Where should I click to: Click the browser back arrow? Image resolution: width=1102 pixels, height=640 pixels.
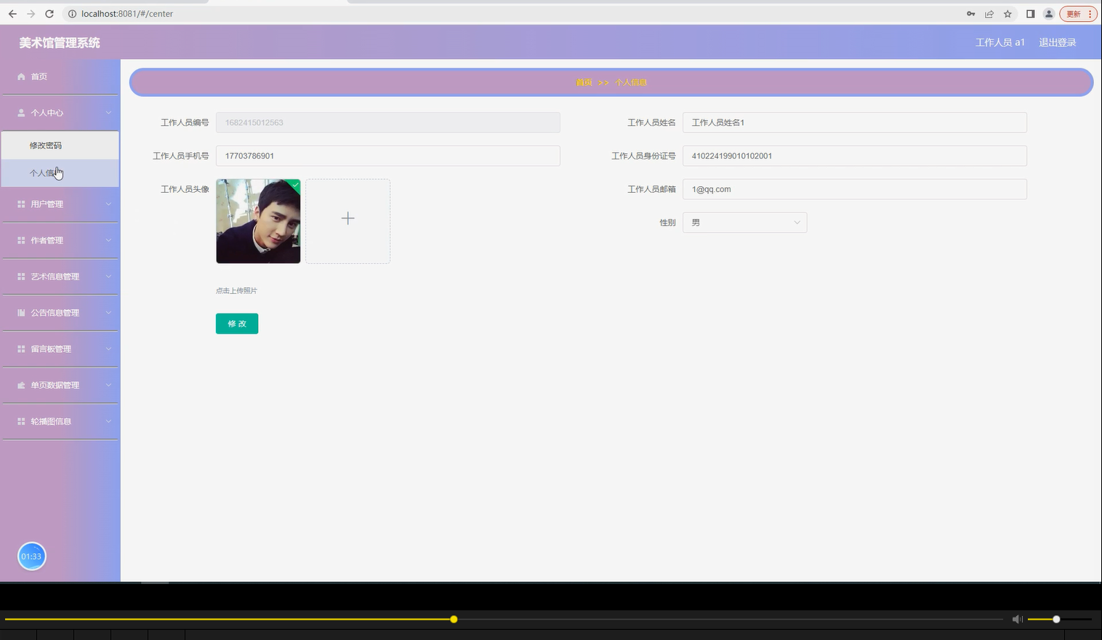coord(12,14)
